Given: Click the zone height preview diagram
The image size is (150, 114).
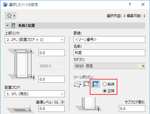Looking at the screenshot, I should 21,65.
